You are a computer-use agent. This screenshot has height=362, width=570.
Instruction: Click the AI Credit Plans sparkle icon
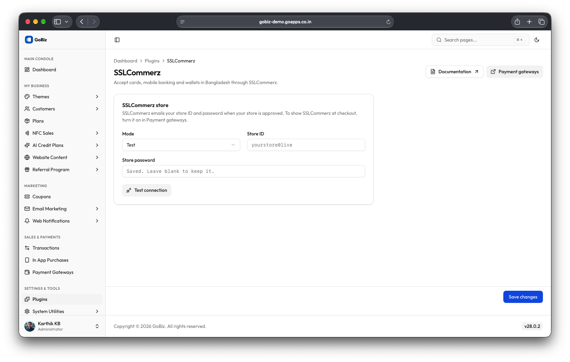tap(27, 145)
